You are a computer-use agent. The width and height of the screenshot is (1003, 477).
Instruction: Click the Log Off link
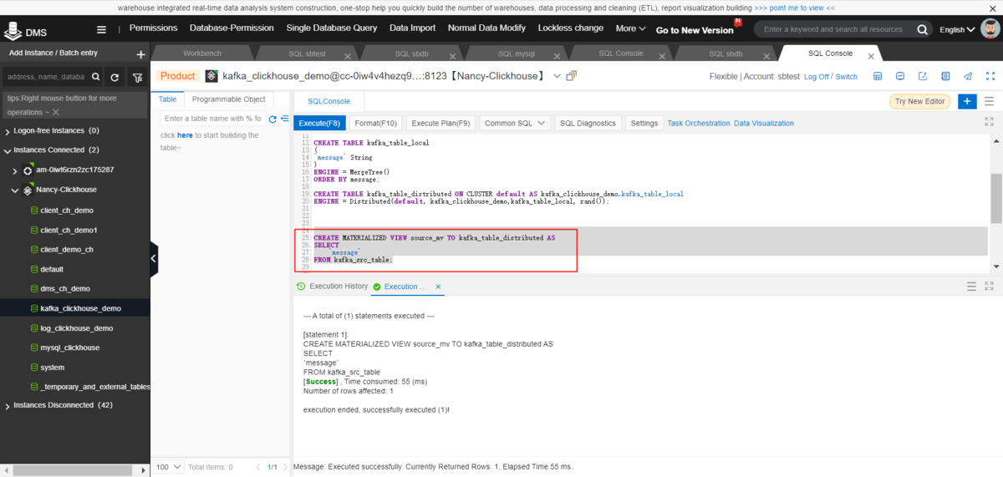[817, 77]
